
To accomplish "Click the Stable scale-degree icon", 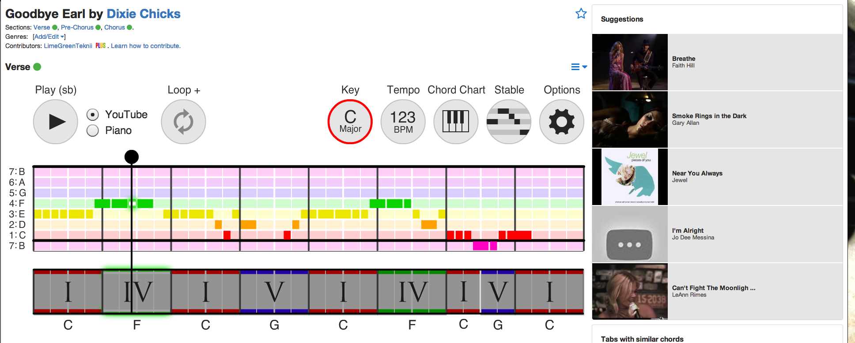I will coord(509,122).
